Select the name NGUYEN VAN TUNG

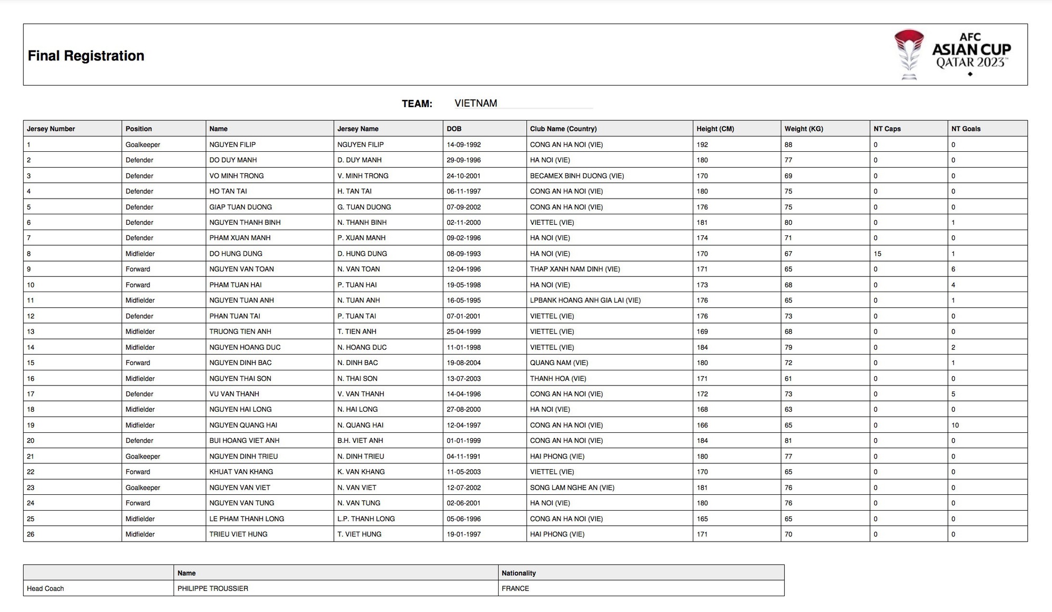(241, 503)
